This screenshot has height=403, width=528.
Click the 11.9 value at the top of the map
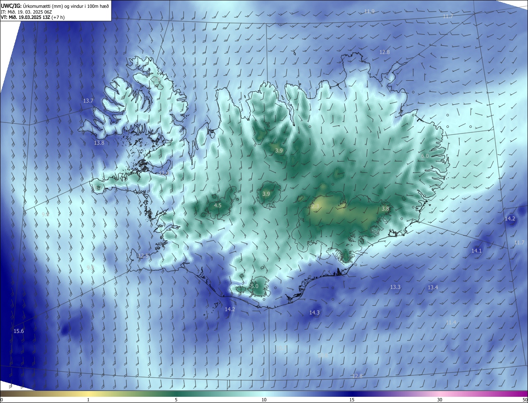coord(369,11)
